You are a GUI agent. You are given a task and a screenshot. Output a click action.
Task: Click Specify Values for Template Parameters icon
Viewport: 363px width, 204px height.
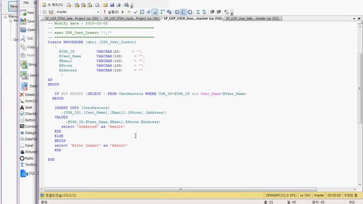pyautogui.click(x=226, y=12)
